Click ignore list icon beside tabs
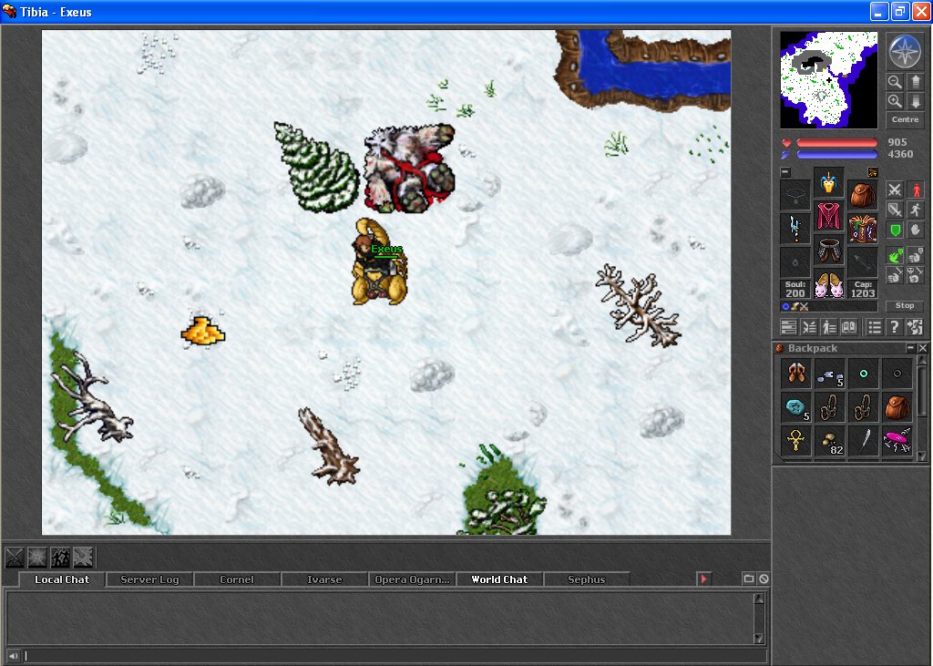 click(x=764, y=579)
